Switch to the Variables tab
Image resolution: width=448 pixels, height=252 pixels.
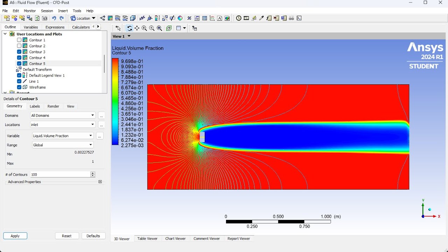(31, 27)
